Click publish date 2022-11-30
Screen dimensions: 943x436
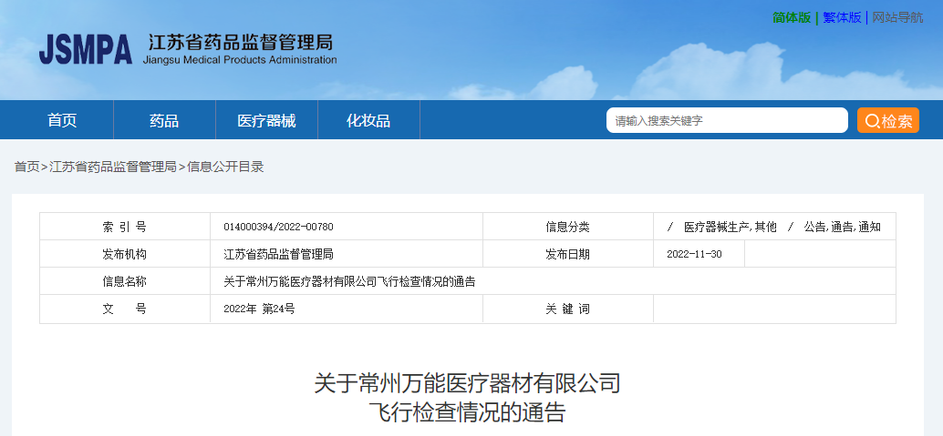point(694,254)
